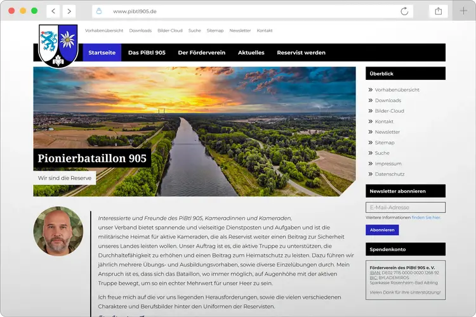Click the browser forward arrow
The height and width of the screenshot is (317, 476).
tap(69, 11)
